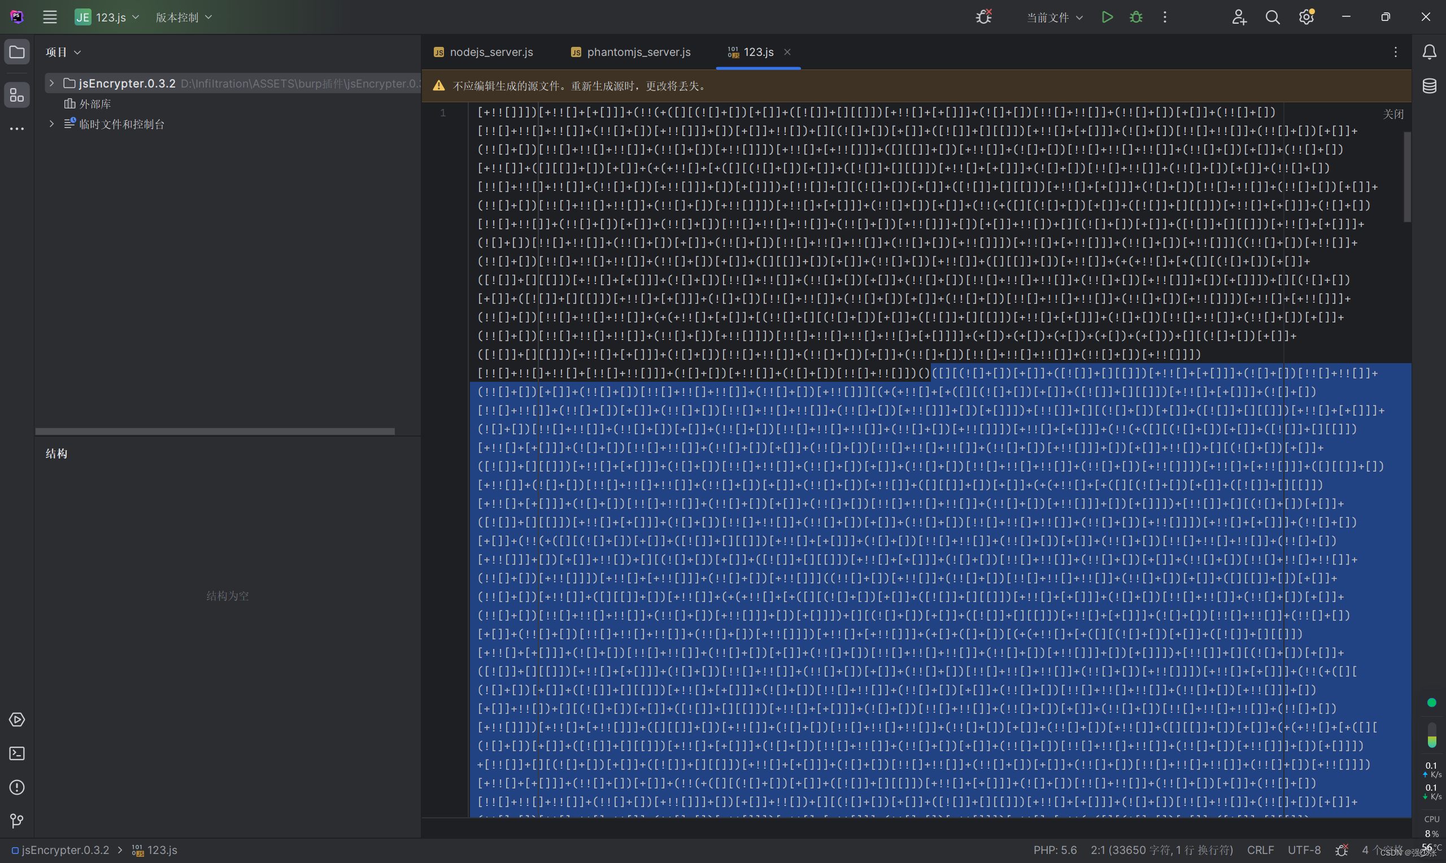
Task: Open the Database tool window
Action: tap(1429, 86)
